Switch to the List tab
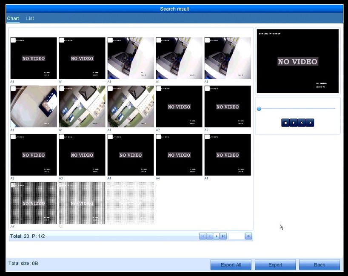Image resolution: width=348 pixels, height=276 pixels. pos(30,18)
